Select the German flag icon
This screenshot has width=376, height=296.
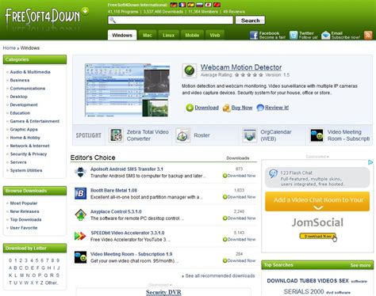[x=174, y=5]
